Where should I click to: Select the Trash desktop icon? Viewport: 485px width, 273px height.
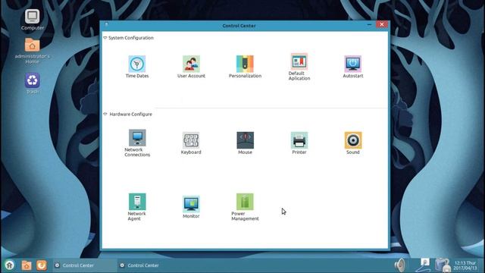click(32, 83)
